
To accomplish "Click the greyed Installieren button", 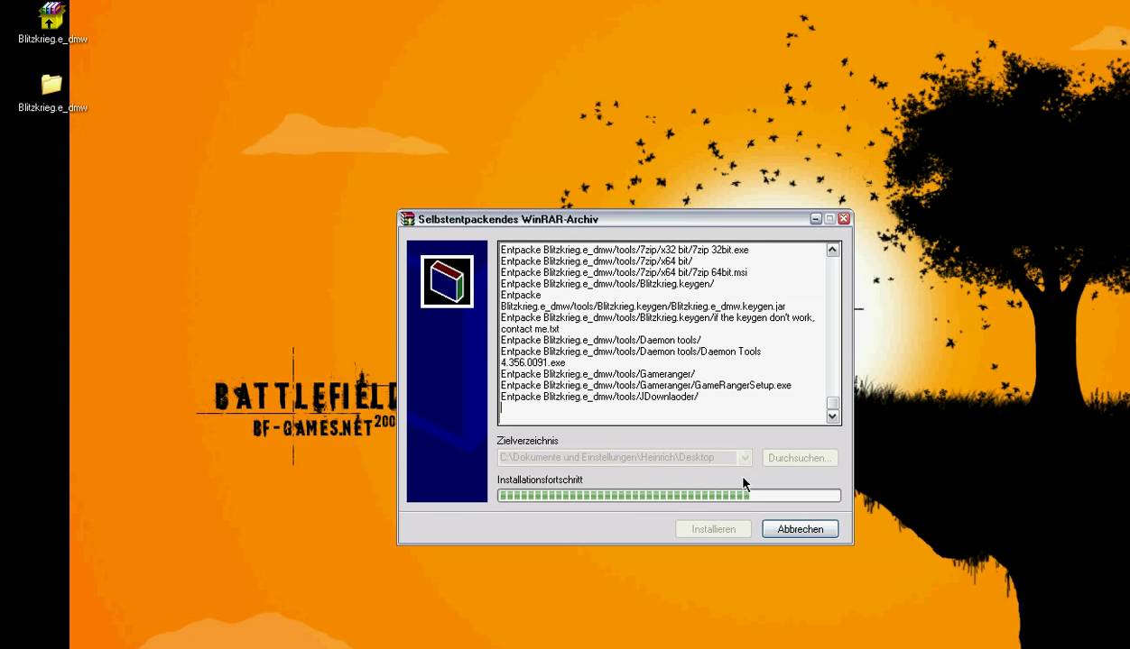I will click(x=713, y=529).
